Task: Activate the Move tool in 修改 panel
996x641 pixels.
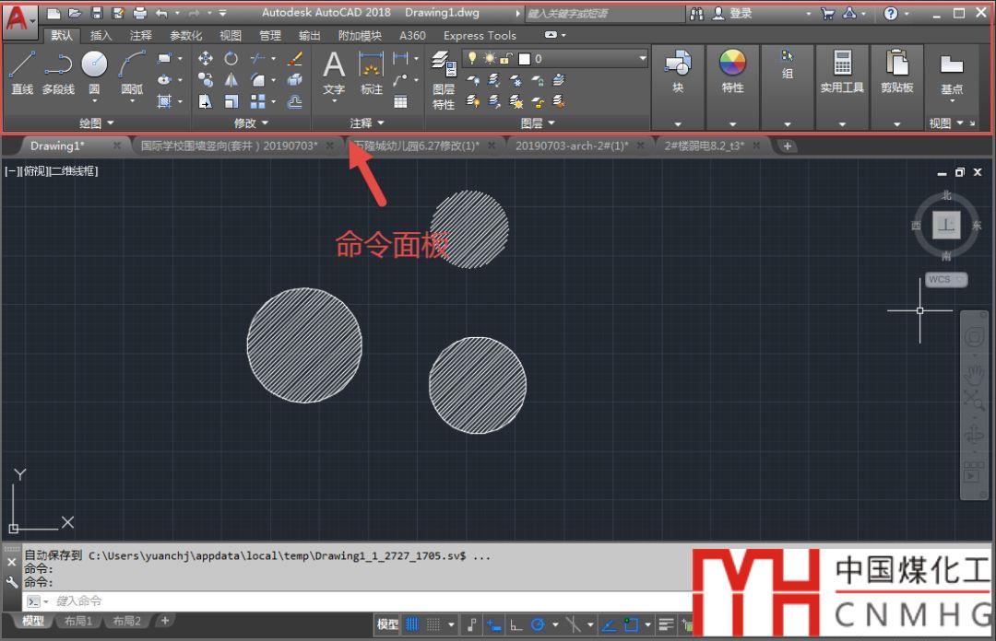Action: (205, 58)
